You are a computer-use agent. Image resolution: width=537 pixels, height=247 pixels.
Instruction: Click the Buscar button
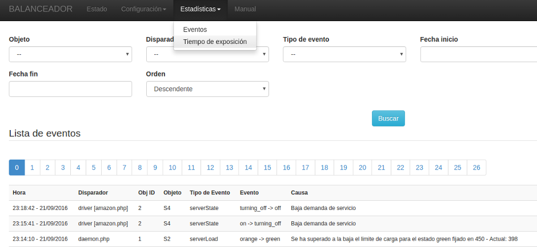388,119
